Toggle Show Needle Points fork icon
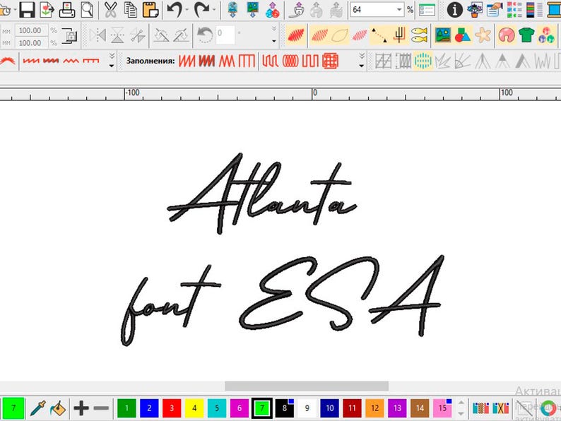The image size is (561, 421). click(399, 35)
